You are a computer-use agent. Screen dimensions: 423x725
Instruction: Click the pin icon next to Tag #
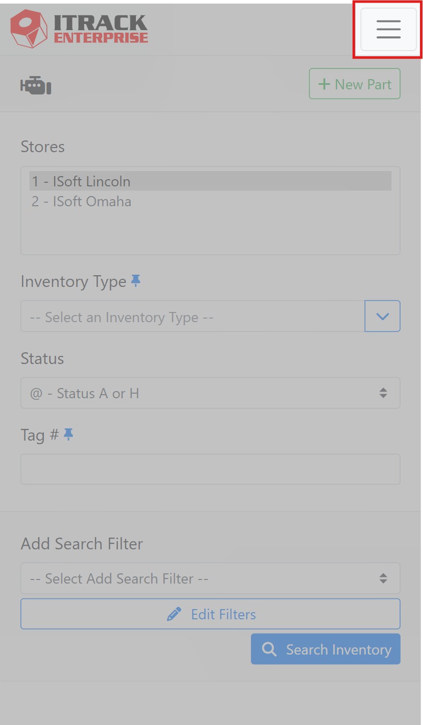(69, 434)
